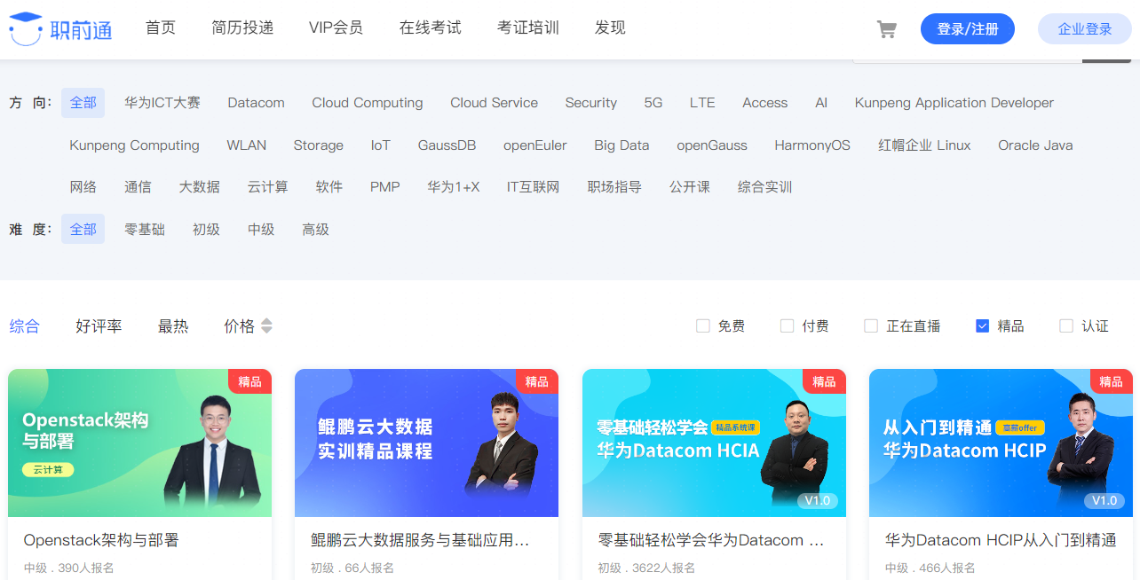The image size is (1140, 580).
Task: Click the 登录/注册 button
Action: coord(968,29)
